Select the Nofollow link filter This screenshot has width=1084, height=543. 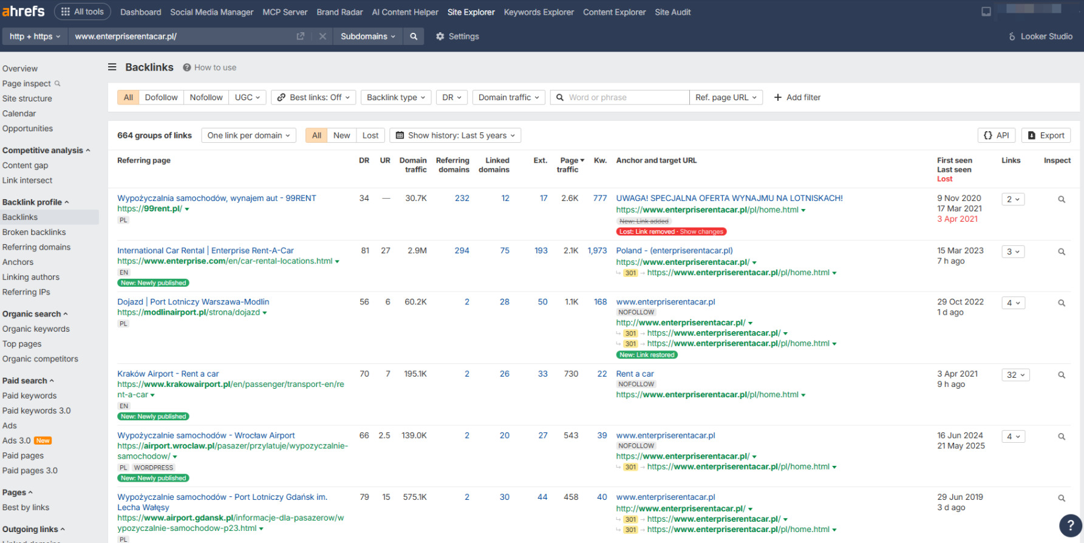point(206,97)
